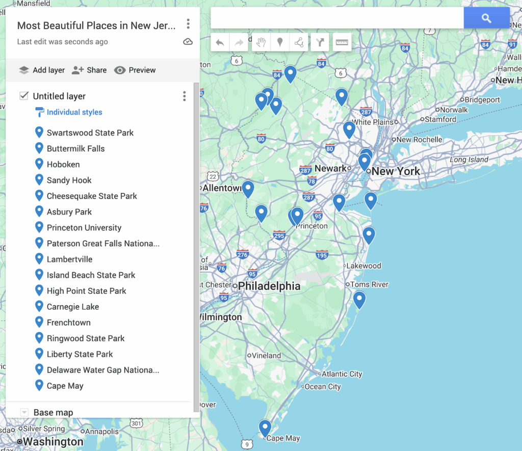Expand the Base map section arrow

coord(24,412)
